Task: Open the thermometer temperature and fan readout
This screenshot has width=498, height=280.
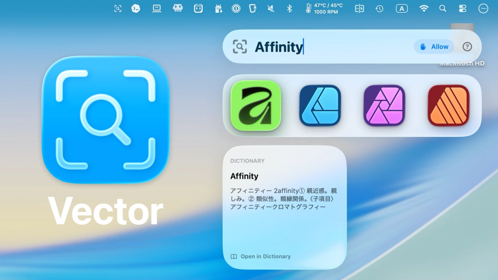Action: pyautogui.click(x=324, y=9)
